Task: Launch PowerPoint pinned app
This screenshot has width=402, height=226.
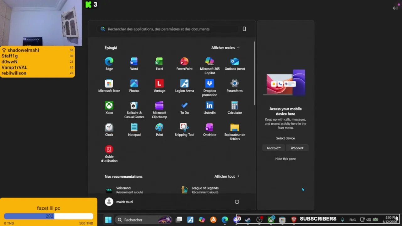Action: click(x=184, y=64)
